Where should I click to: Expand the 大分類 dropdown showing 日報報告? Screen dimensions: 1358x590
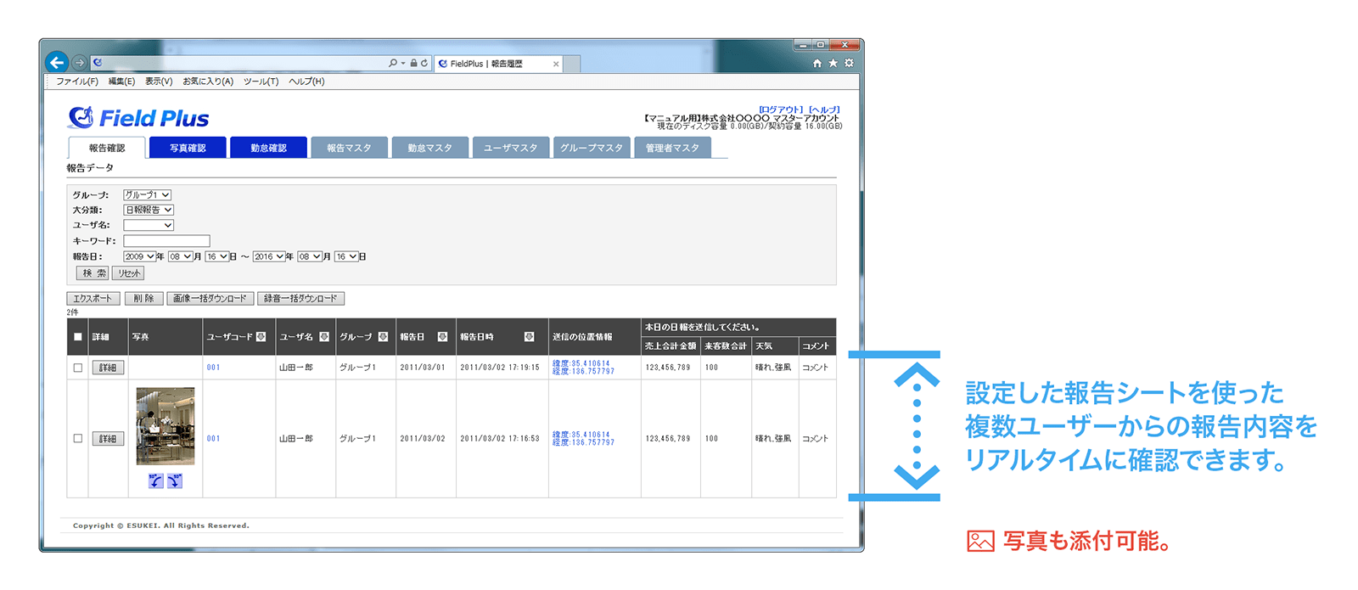[x=149, y=210]
